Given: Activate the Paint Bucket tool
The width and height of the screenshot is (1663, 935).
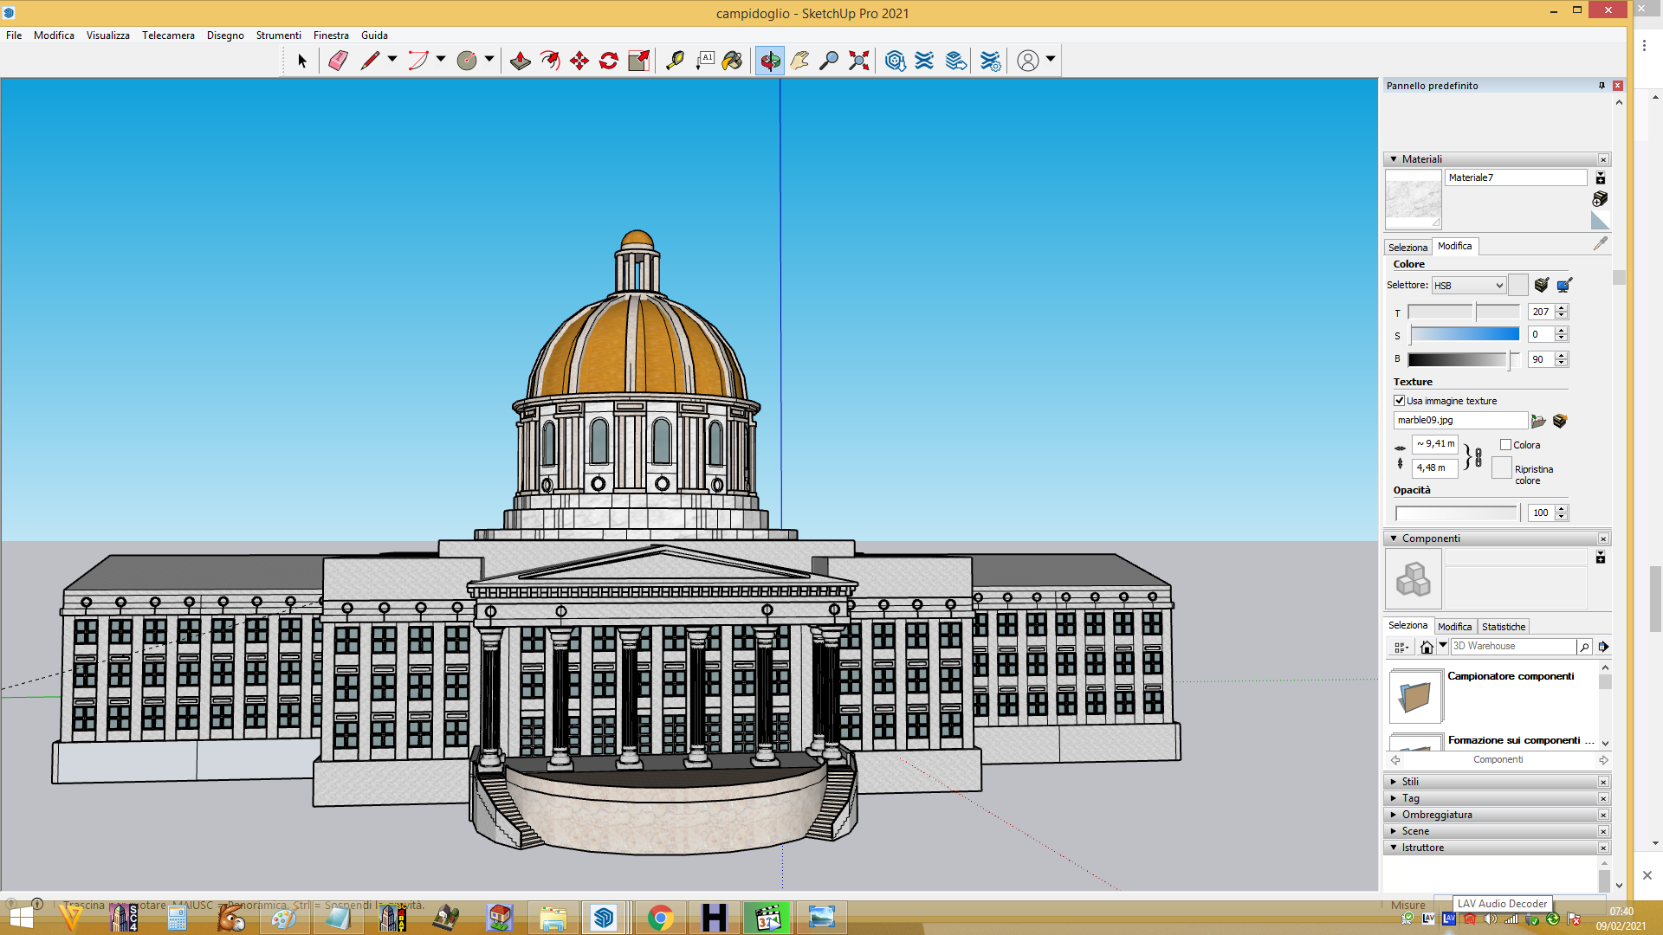Looking at the screenshot, I should pyautogui.click(x=733, y=61).
